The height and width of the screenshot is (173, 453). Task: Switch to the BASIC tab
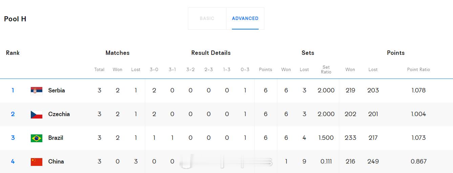click(x=207, y=19)
